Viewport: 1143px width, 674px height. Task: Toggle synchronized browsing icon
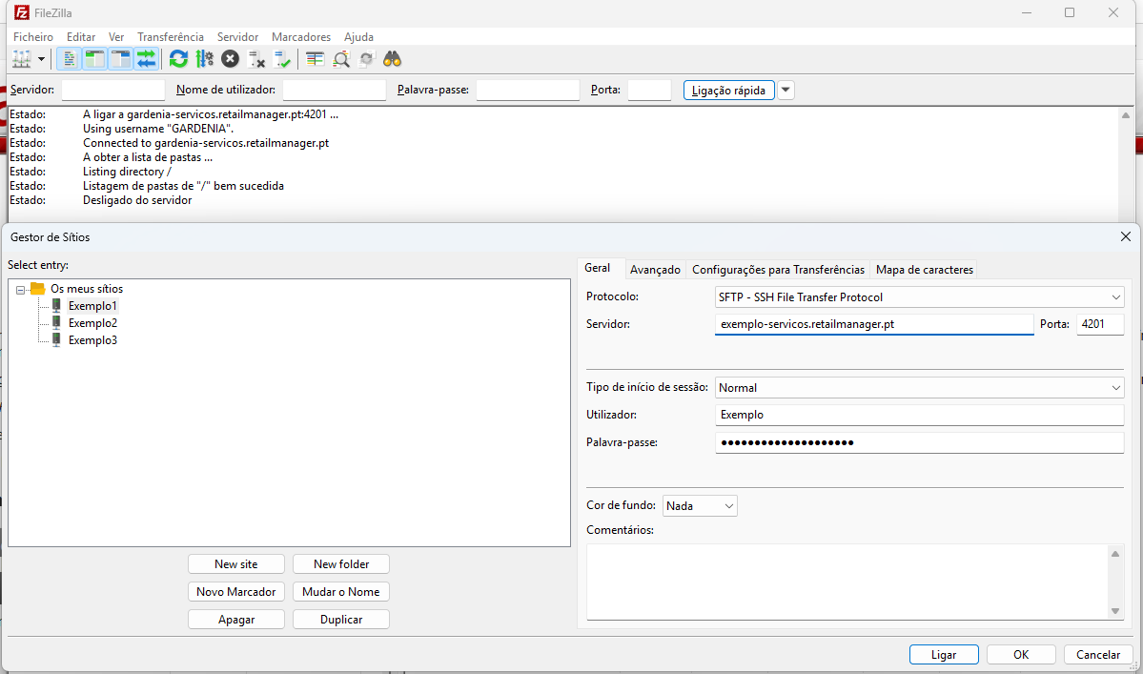pos(367,59)
